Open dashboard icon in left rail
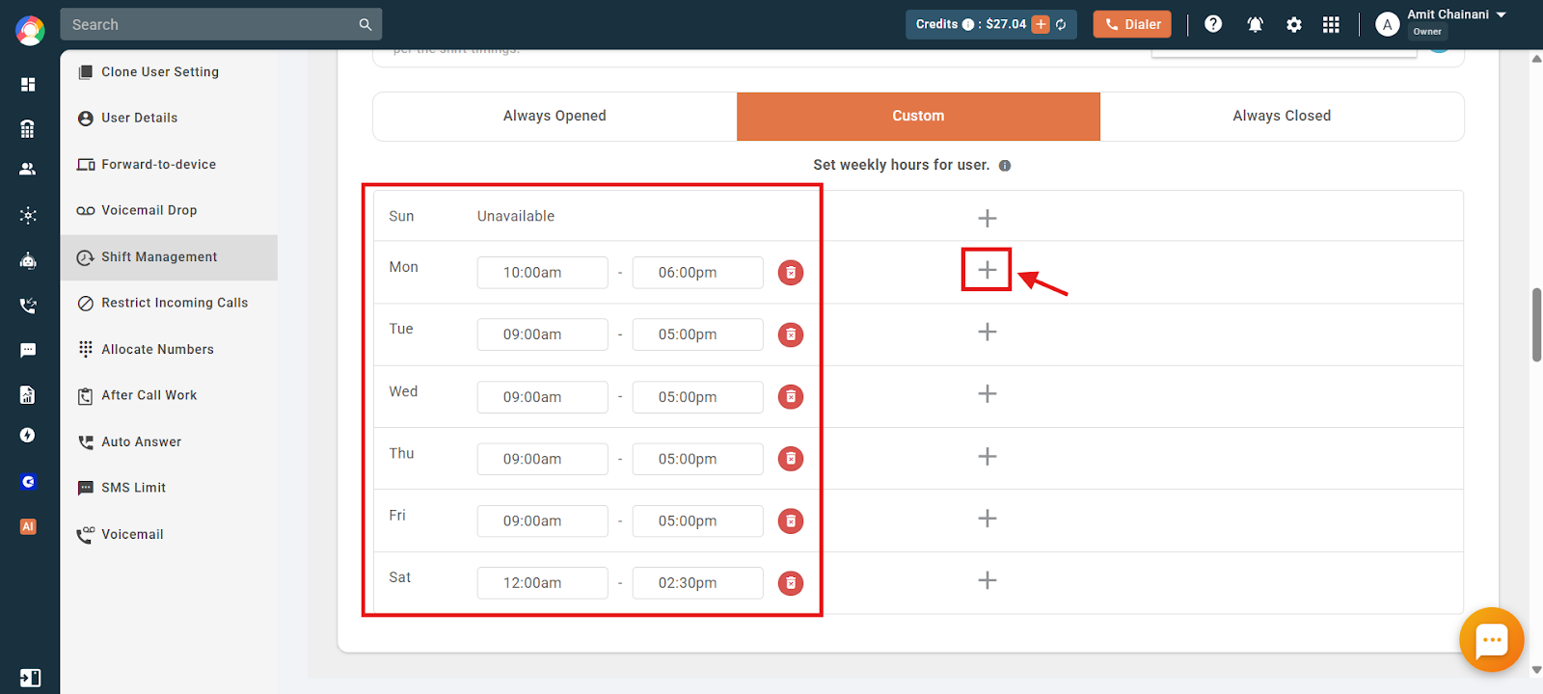This screenshot has width=1543, height=694. tap(28, 84)
